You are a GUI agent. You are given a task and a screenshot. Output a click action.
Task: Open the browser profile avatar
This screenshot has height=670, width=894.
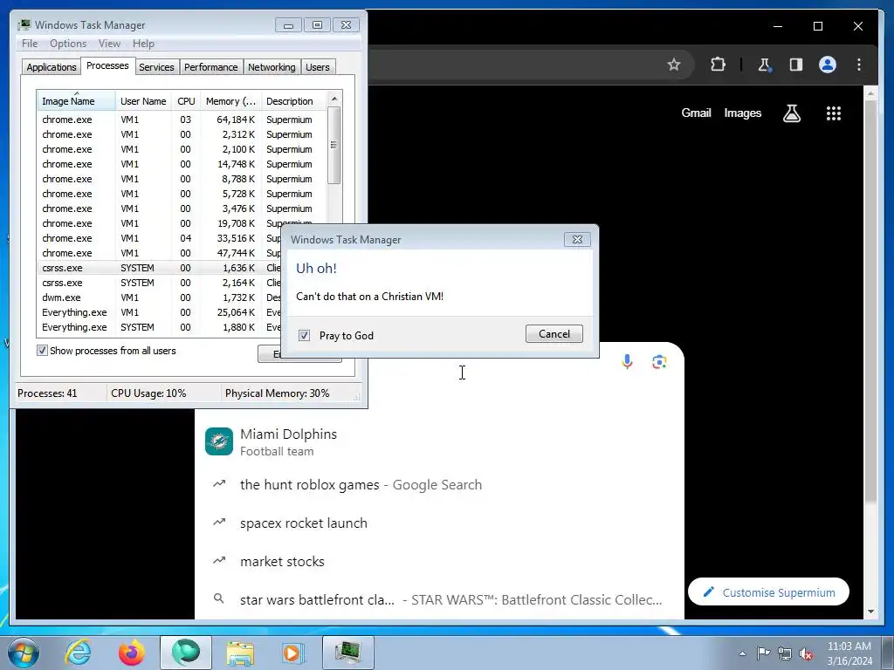(828, 65)
